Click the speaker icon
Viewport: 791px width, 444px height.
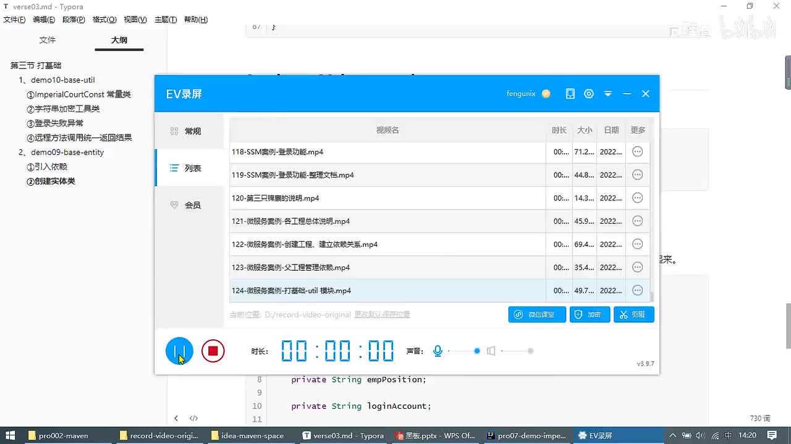click(491, 351)
